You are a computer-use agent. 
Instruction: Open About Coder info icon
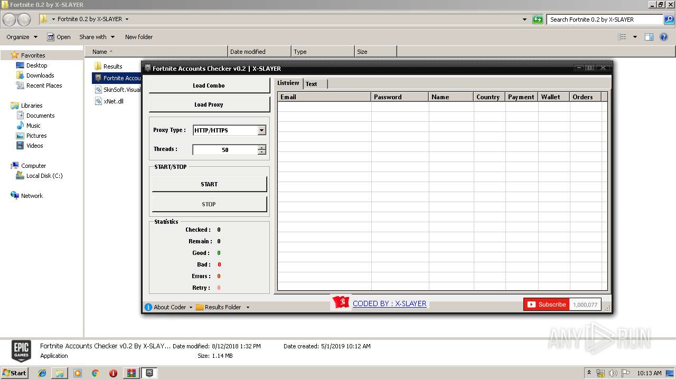(148, 307)
